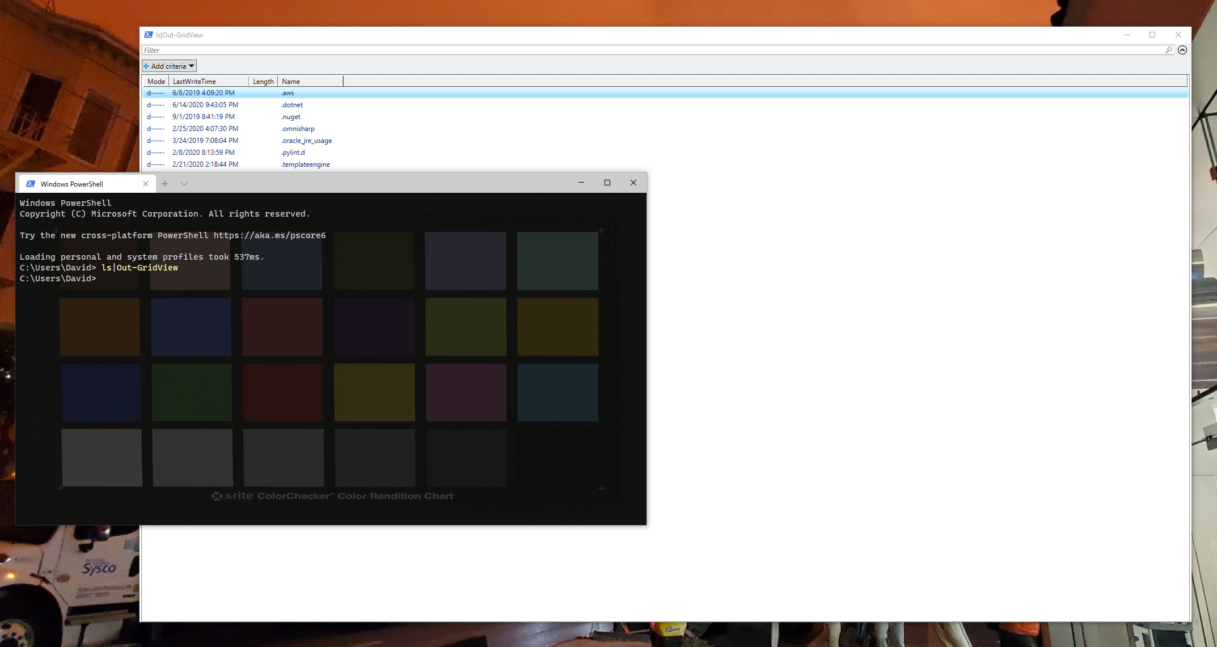Screen dimensions: 1217x647
Task: Select the .dotnet folder row
Action: (x=293, y=105)
